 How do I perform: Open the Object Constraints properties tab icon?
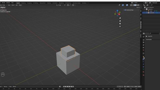[143, 67]
